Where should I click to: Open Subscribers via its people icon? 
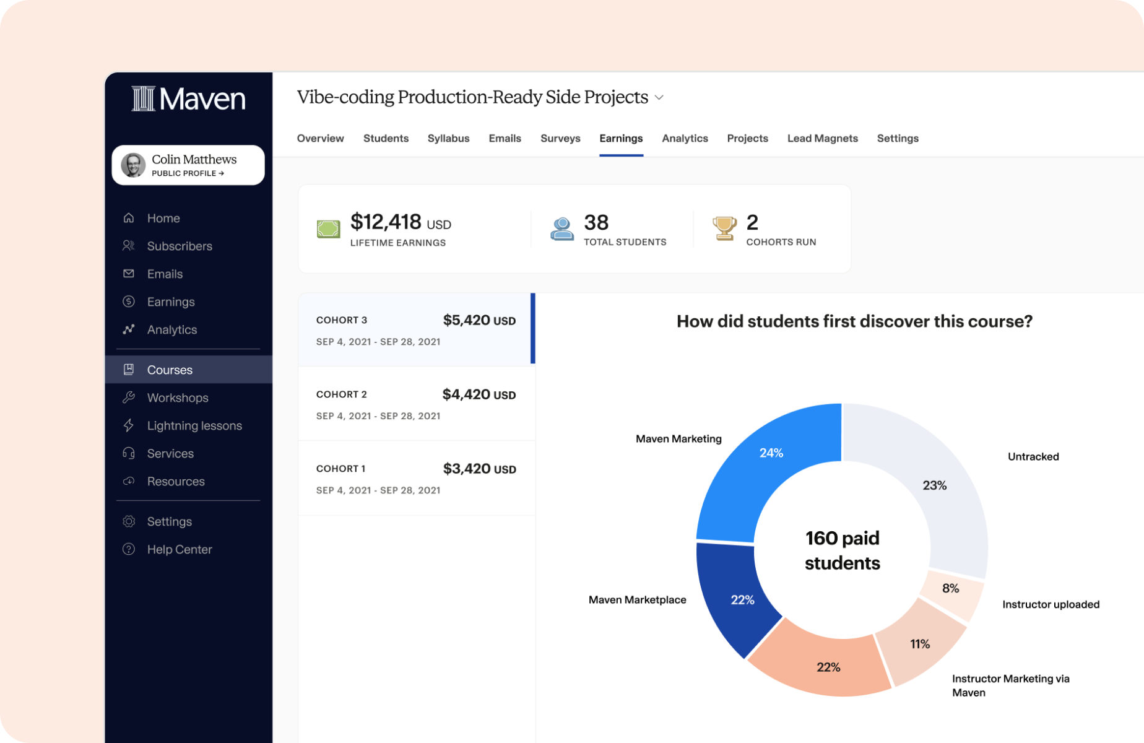pos(129,246)
